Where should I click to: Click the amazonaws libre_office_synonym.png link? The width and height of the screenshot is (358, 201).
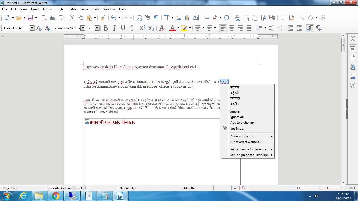[x=139, y=86]
